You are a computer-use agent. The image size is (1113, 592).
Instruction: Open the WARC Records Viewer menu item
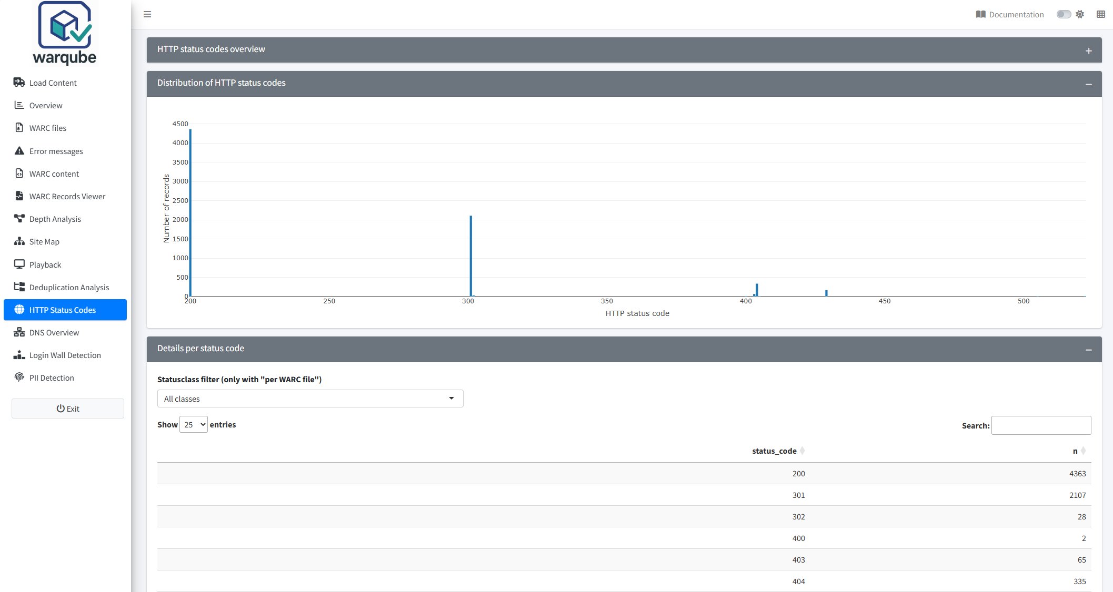(x=65, y=196)
